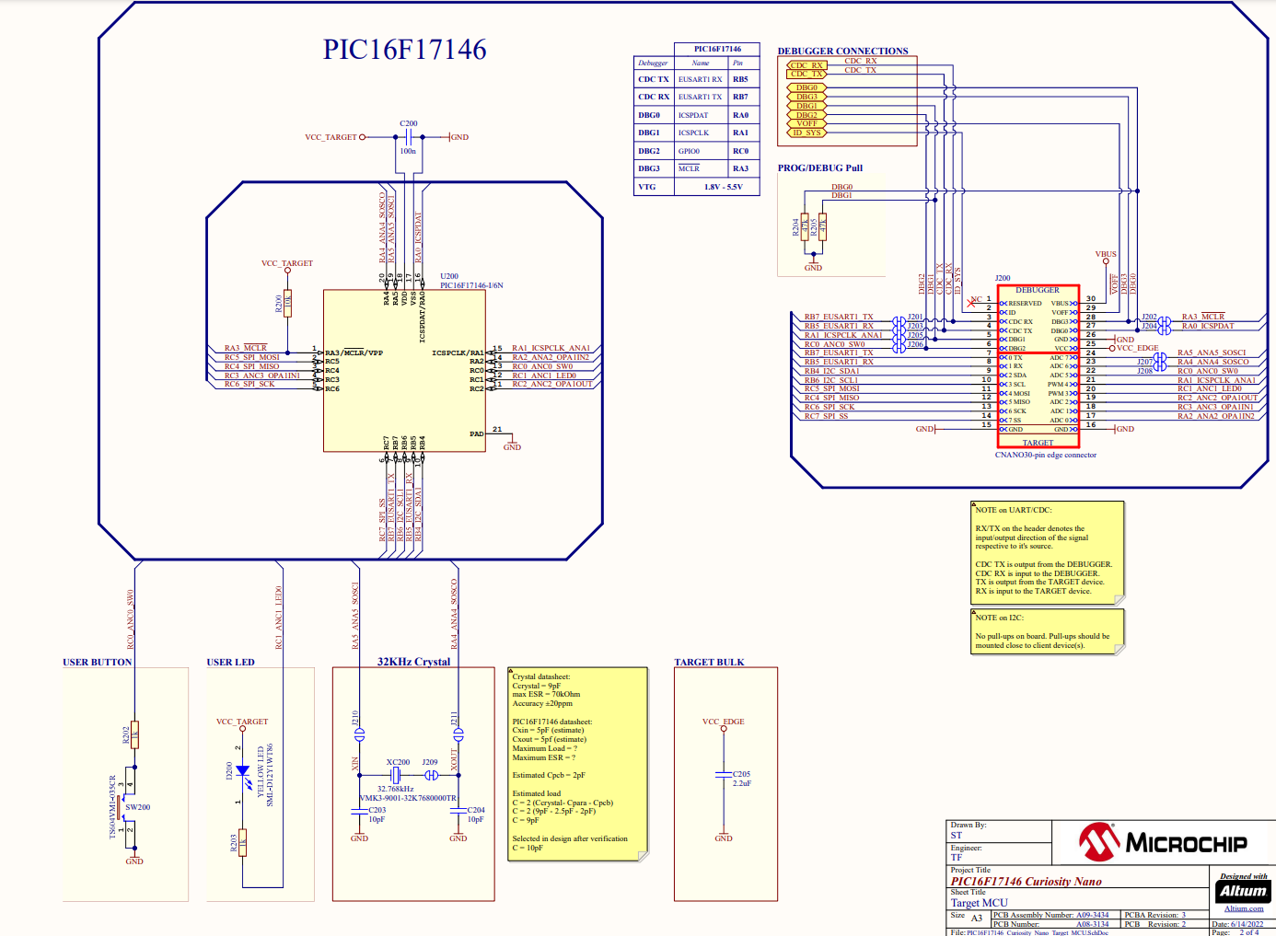Select the DBG0 port in Debugger Connections
This screenshot has width=1276, height=936.
click(806, 87)
